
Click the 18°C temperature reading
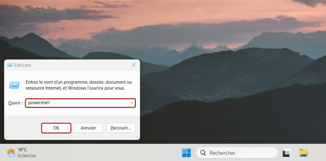22,150
